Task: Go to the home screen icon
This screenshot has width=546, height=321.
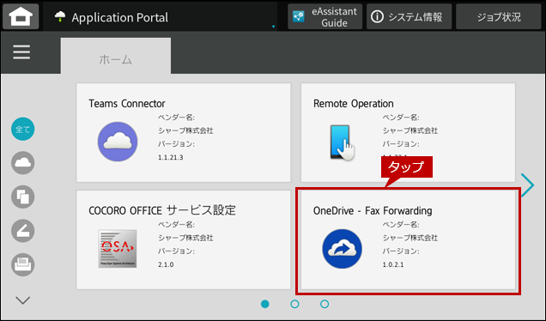Action: coord(21,16)
